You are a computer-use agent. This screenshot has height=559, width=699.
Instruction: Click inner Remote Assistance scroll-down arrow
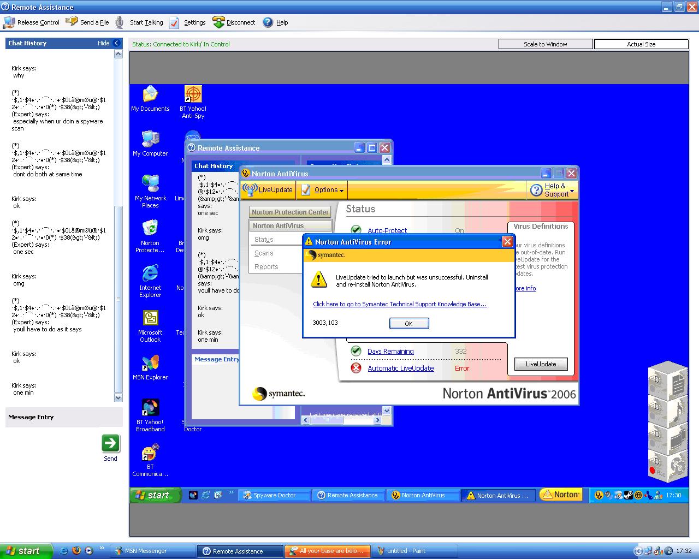(387, 411)
